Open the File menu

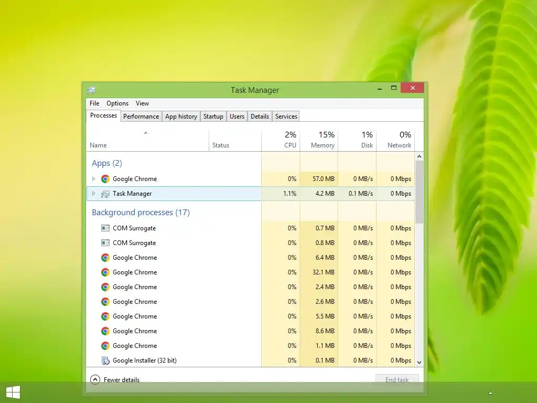(94, 103)
